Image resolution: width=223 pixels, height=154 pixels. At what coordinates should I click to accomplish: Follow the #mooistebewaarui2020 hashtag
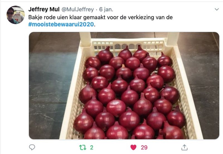[61, 24]
